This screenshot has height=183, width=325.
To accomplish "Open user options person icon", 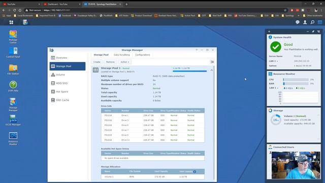I will (x=305, y=22).
